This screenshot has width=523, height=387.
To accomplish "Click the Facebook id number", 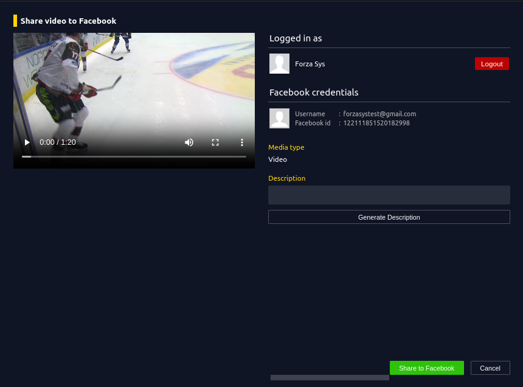I will pyautogui.click(x=376, y=123).
